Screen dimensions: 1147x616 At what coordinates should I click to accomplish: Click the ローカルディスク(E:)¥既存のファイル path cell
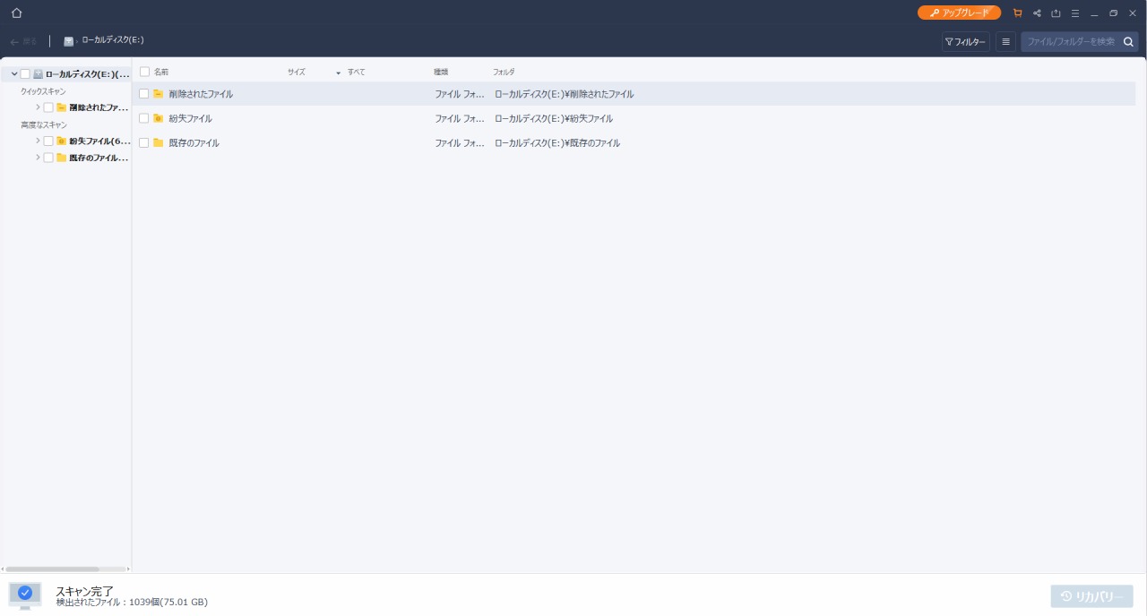557,142
